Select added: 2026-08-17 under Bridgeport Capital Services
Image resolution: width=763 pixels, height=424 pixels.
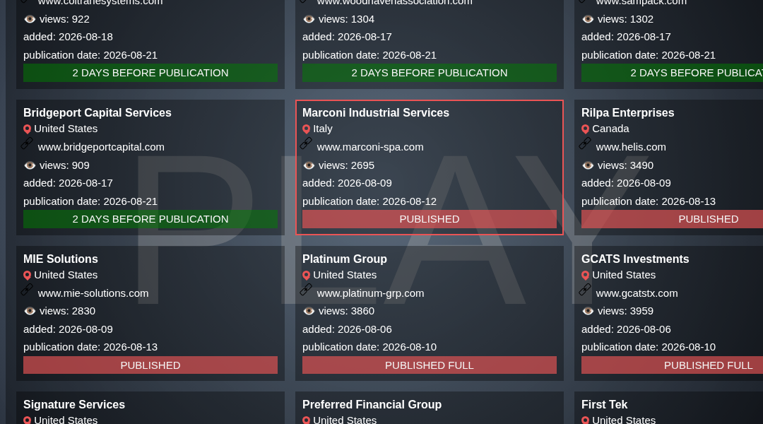tap(68, 184)
